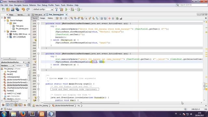208x117 pixels.
Task: Click the Debug Project icon
Action: (72, 9)
